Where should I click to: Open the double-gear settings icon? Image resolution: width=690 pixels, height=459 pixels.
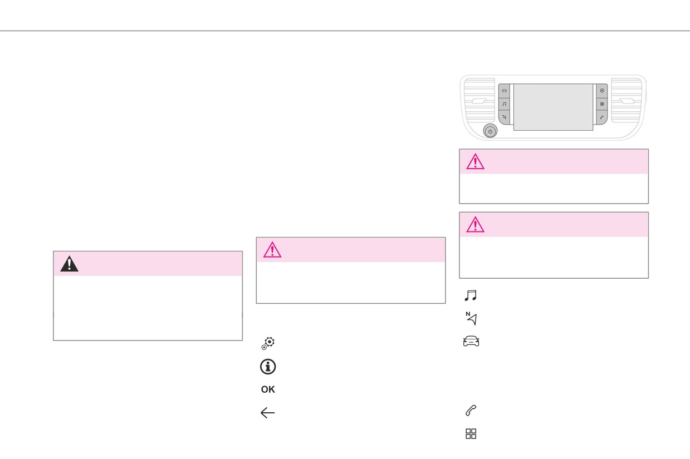point(268,343)
